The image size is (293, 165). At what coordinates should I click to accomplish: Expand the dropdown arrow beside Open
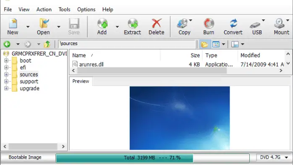coord(58,27)
